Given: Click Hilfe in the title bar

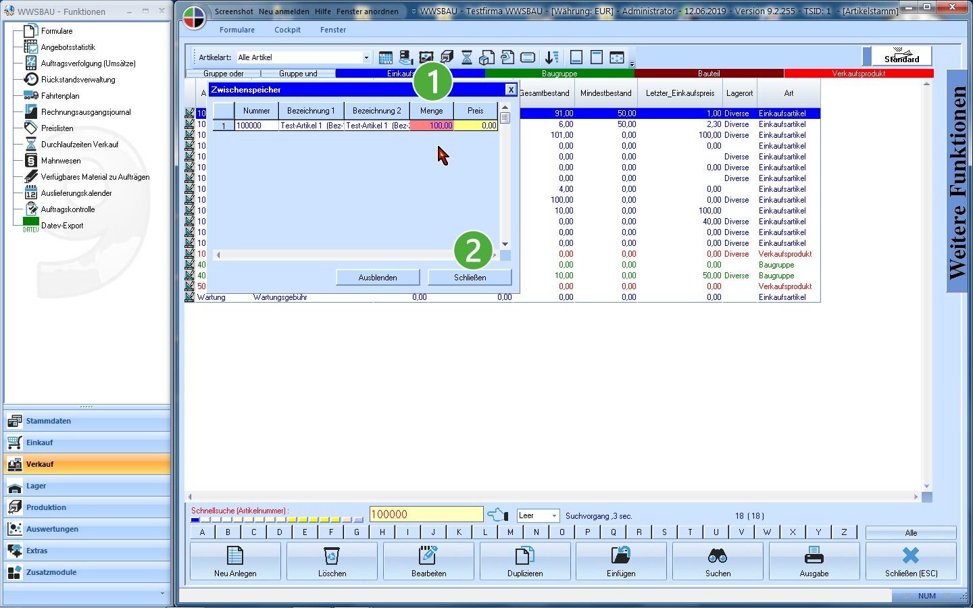Looking at the screenshot, I should click(x=323, y=11).
